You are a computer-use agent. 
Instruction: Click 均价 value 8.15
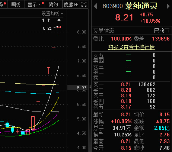165,114
